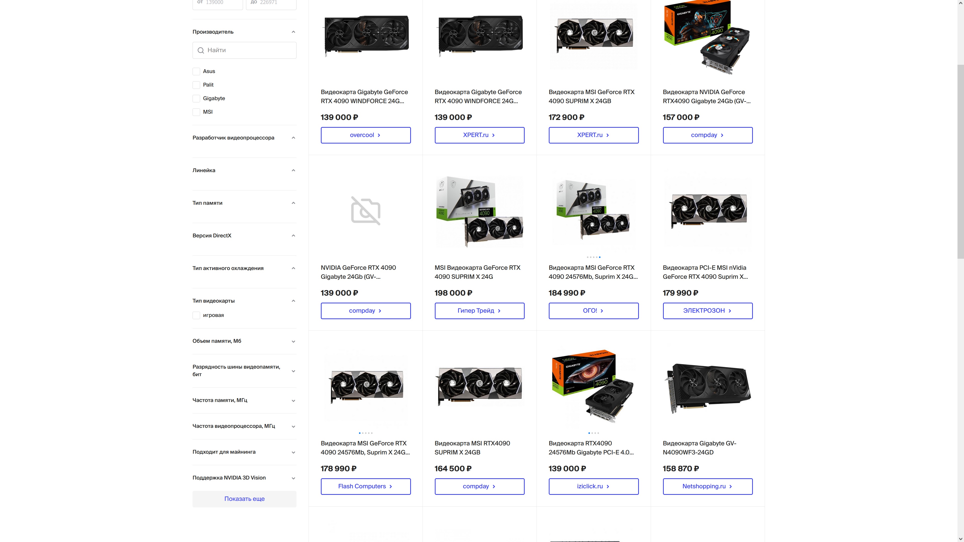Enable the игровая video card type checkbox

pos(196,315)
